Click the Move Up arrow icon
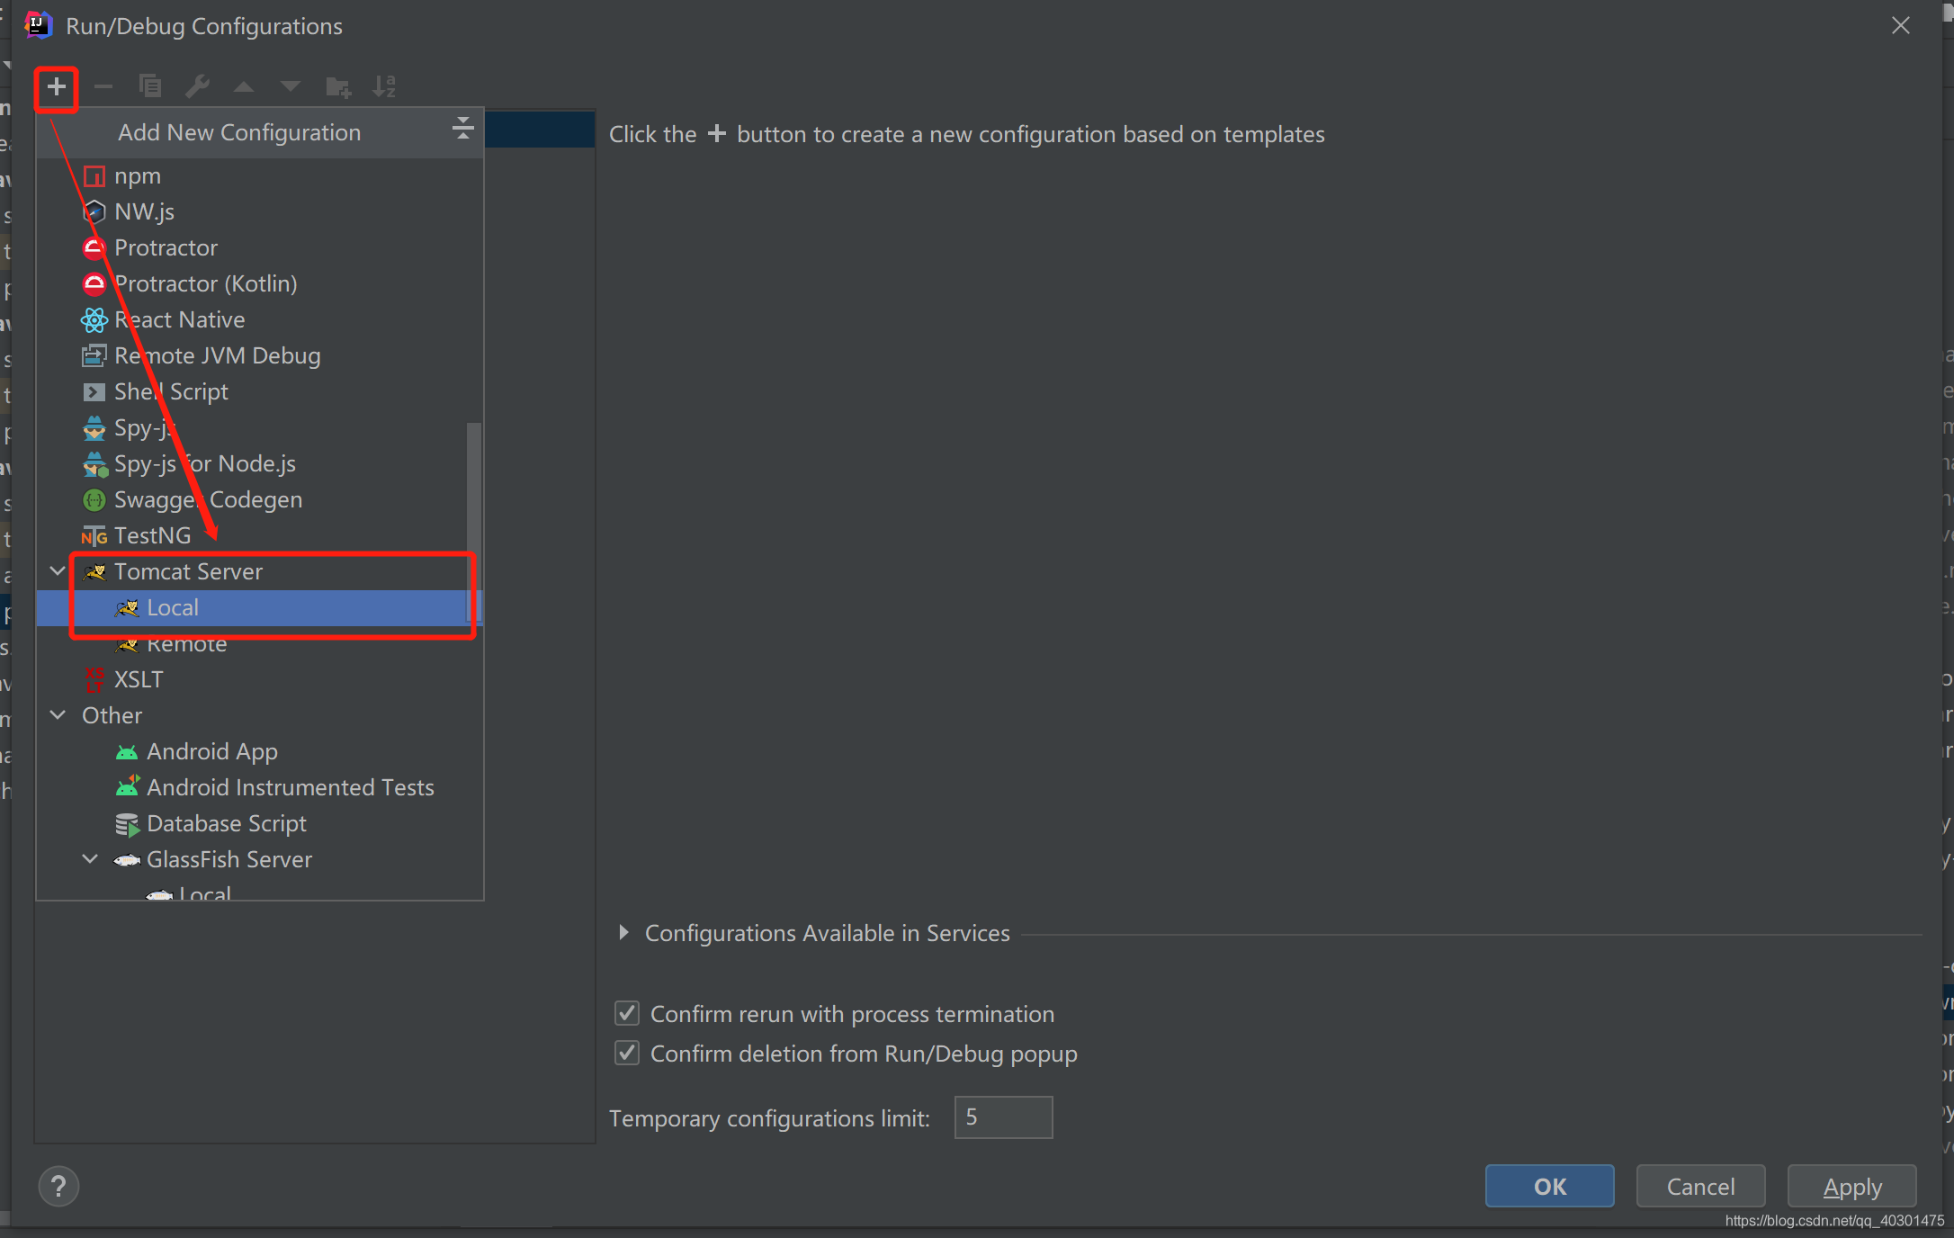 (244, 87)
